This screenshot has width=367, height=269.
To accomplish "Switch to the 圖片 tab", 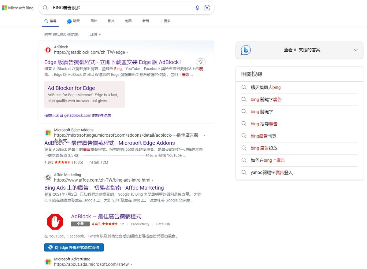I will 94,21.
